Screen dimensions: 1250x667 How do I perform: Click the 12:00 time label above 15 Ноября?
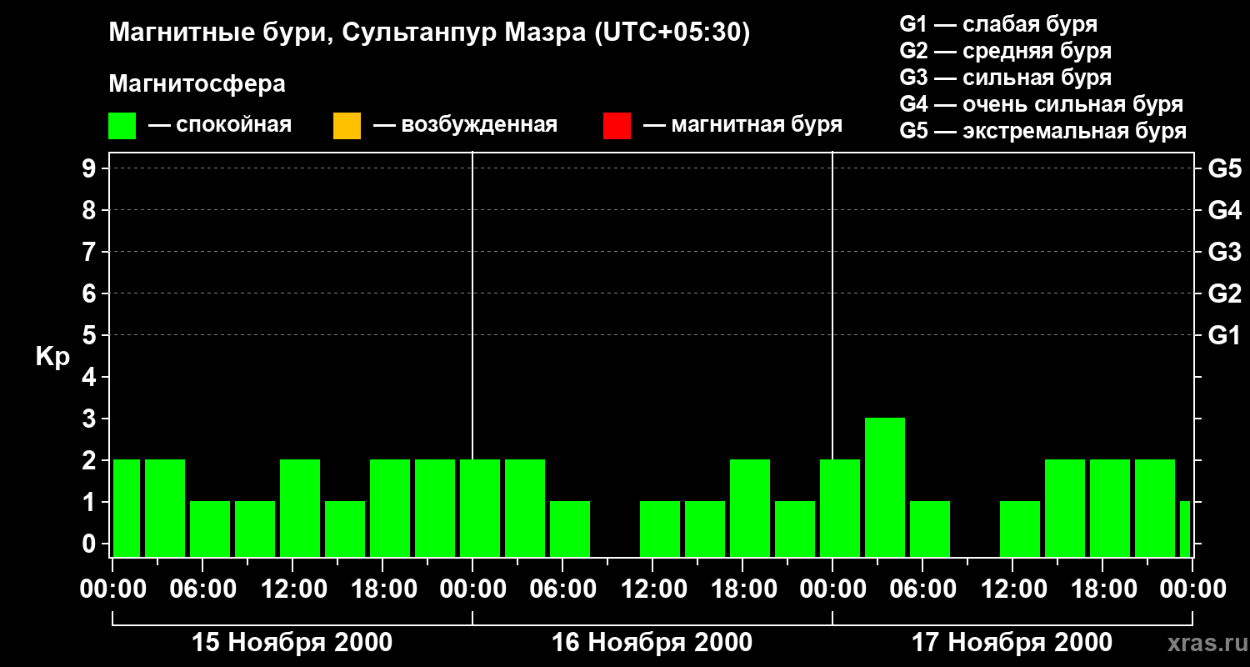tap(292, 589)
